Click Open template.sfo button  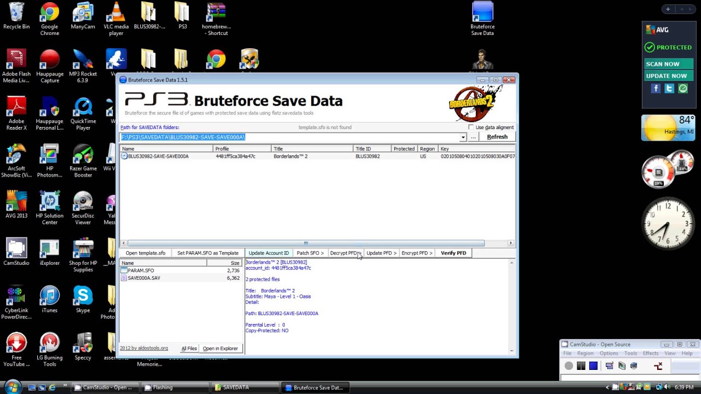(145, 253)
